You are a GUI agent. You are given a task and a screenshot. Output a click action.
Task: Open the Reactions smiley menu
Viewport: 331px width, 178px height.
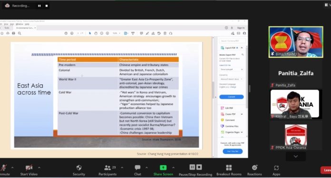(254, 170)
